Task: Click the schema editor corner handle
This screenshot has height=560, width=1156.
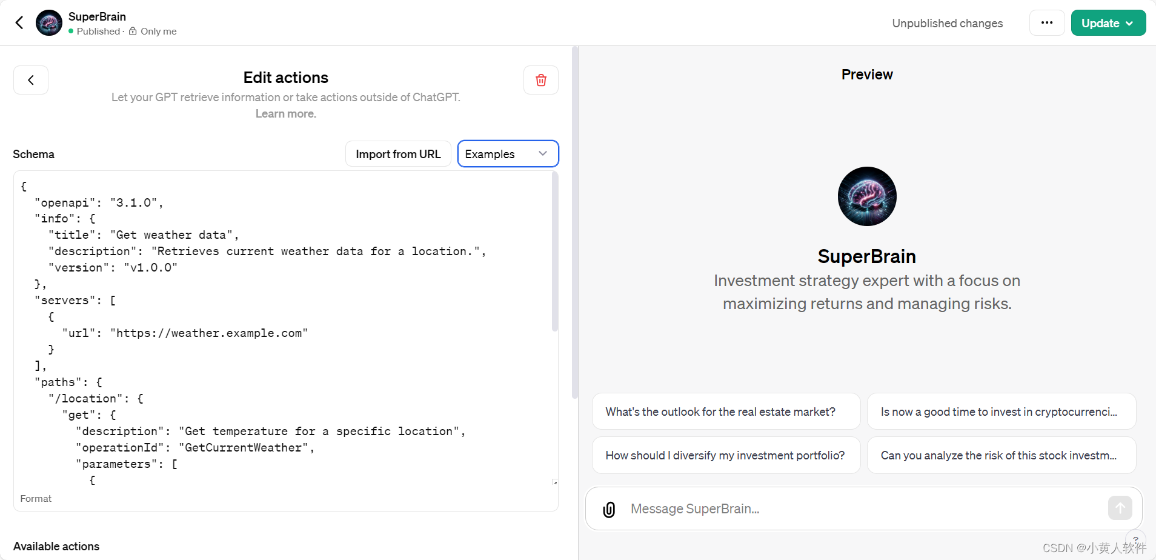Action: pos(554,482)
